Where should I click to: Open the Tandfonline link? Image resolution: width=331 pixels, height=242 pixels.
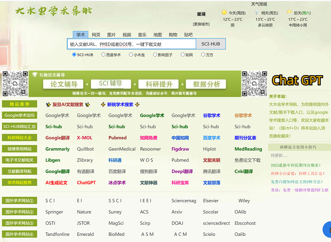58,234
